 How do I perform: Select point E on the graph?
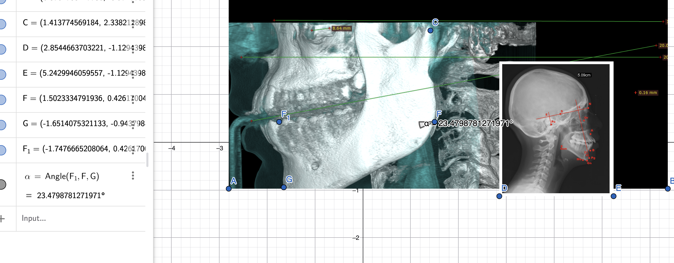tap(613, 196)
